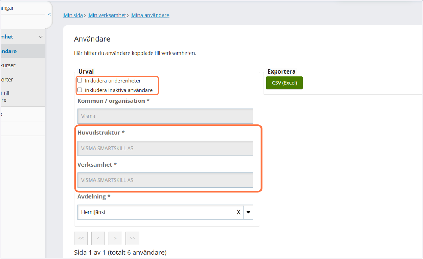423x259 pixels.
Task: Click the Avdelning combo box showing Hemtjänst
Action: click(x=165, y=212)
